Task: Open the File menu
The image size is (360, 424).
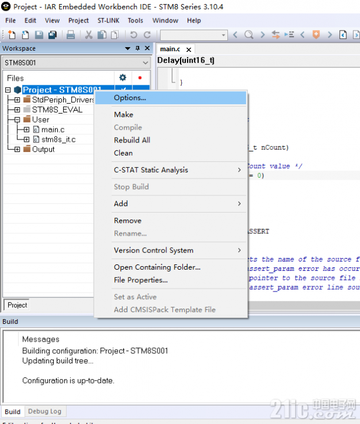Action: pyautogui.click(x=11, y=21)
